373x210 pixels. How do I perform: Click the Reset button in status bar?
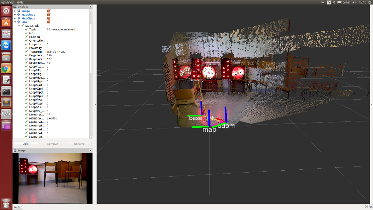click(18, 207)
